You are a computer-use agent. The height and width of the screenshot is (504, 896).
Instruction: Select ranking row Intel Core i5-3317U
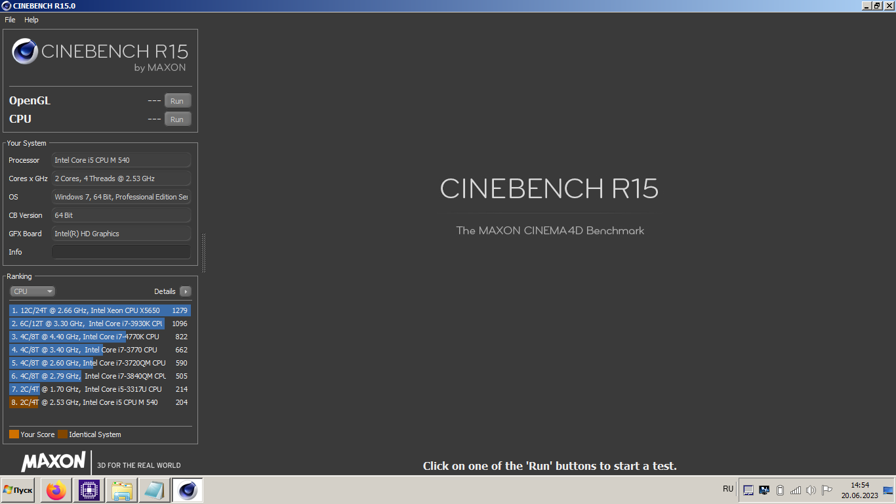click(100, 389)
